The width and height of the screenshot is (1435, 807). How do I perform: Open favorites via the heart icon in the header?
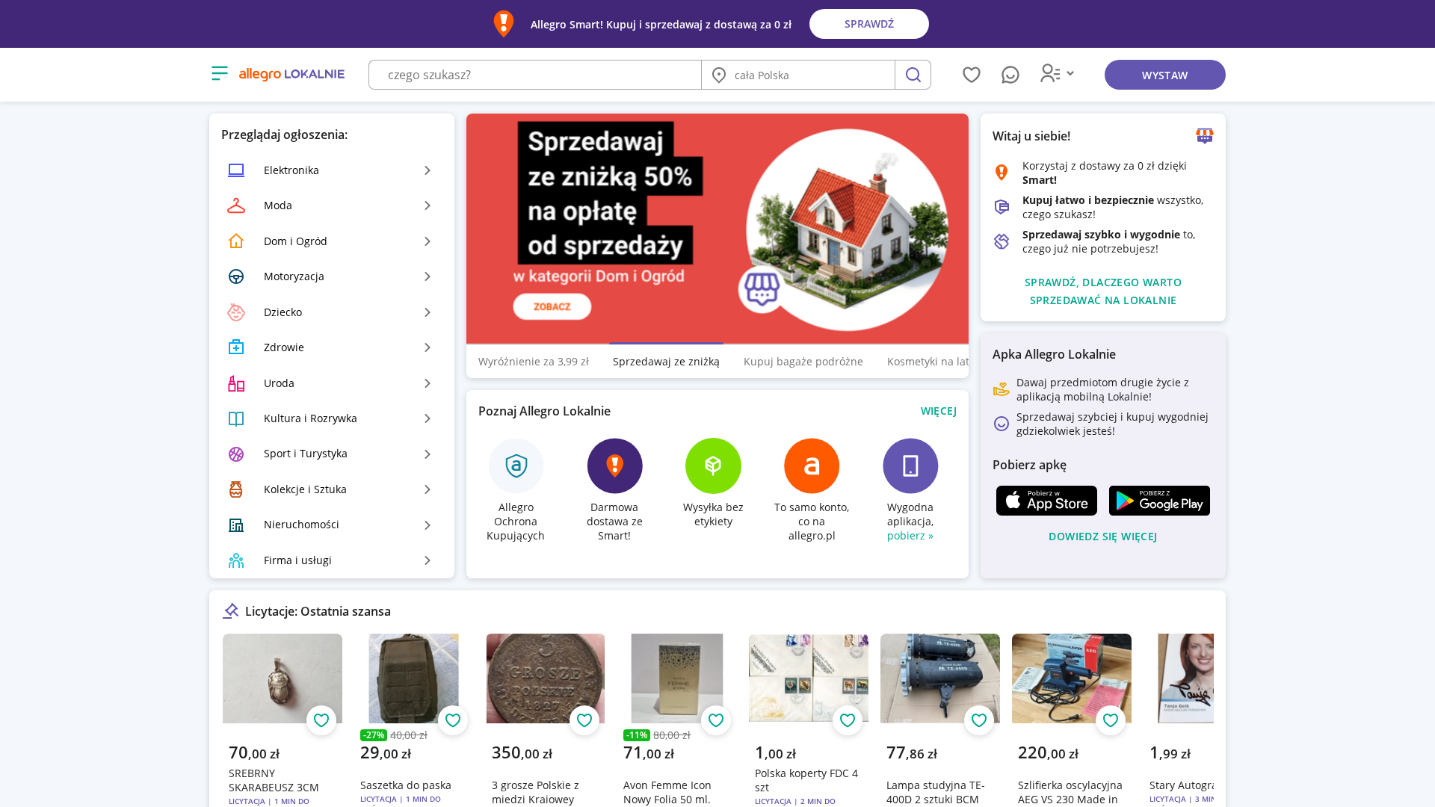971,75
